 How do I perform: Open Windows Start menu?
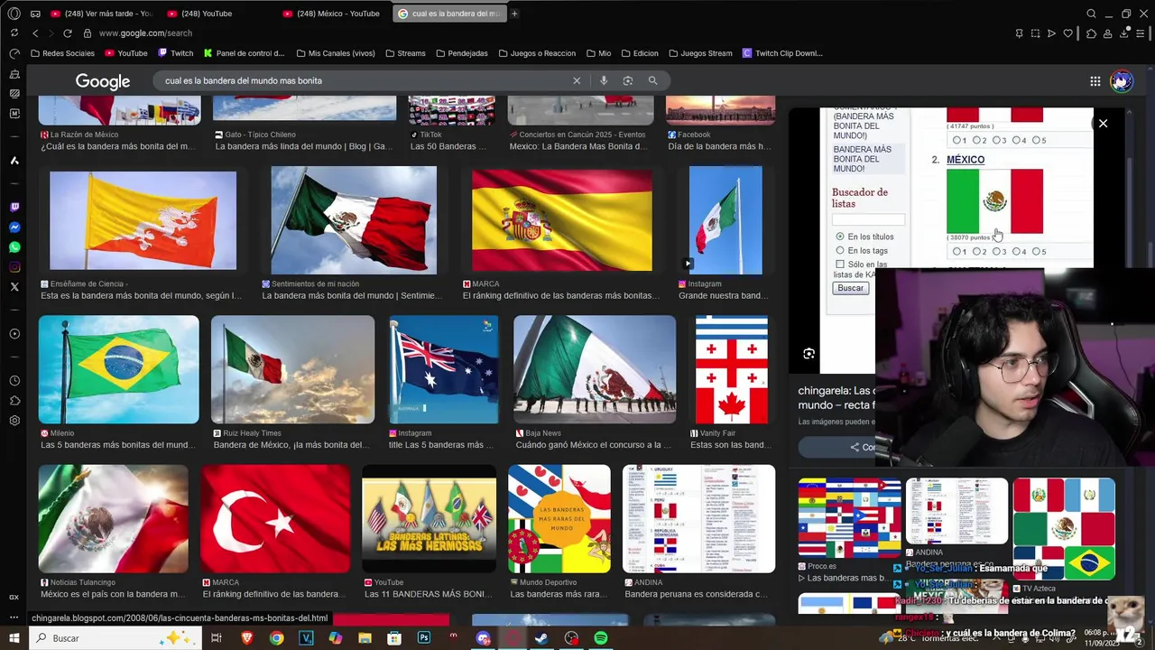(14, 638)
